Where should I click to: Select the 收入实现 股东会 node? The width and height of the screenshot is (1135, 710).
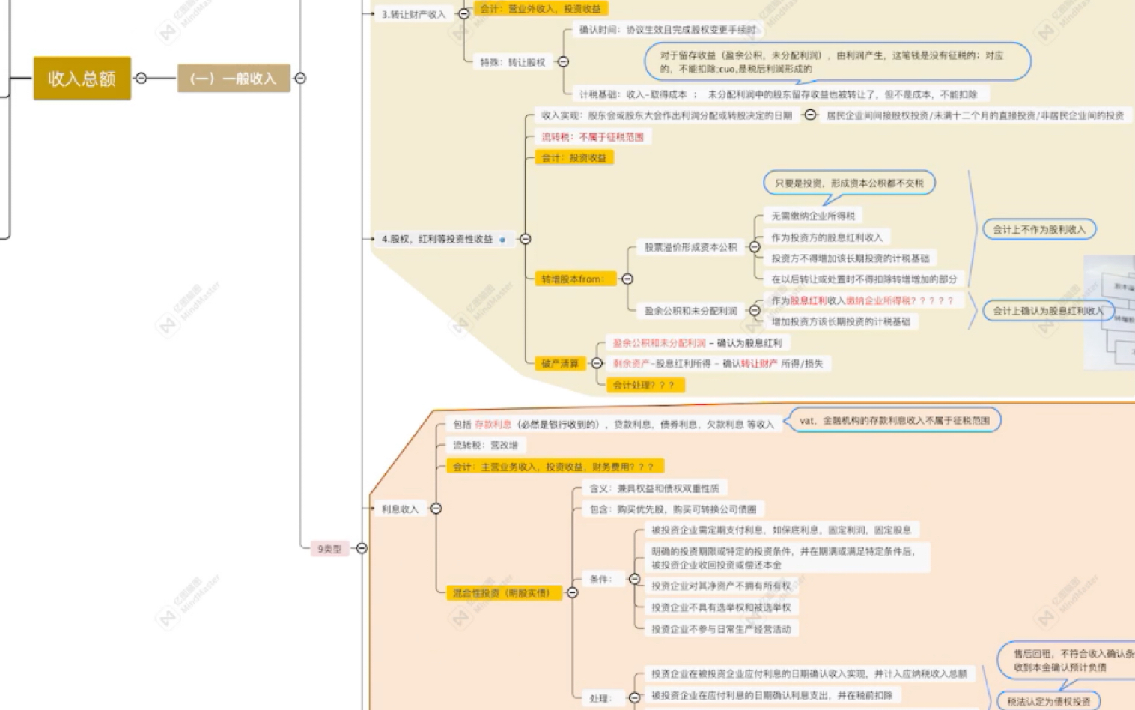666,115
